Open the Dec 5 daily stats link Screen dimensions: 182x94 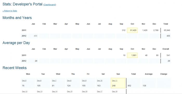tap(24, 80)
